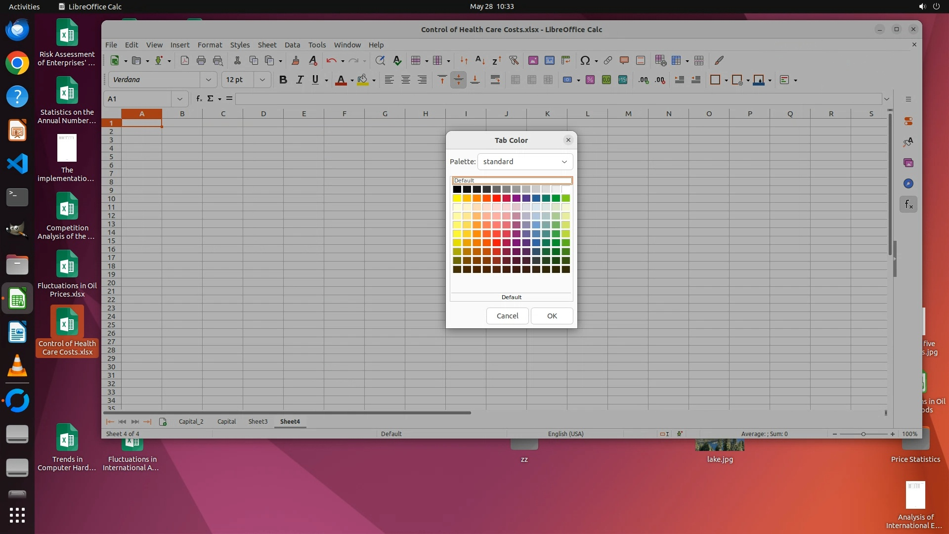Open the Function Wizard icon
The width and height of the screenshot is (949, 534).
pyautogui.click(x=199, y=99)
